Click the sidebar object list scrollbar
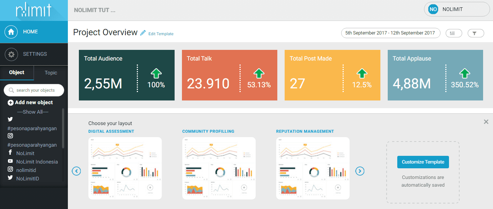Viewport: 493px width, 209px height. pos(63,128)
